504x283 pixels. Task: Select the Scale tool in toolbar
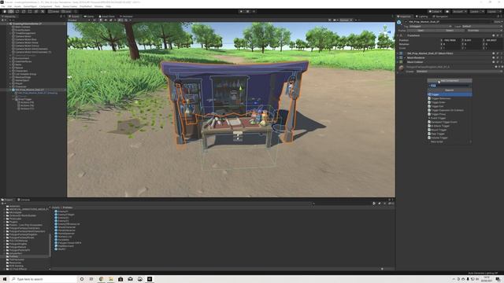(x=24, y=12)
